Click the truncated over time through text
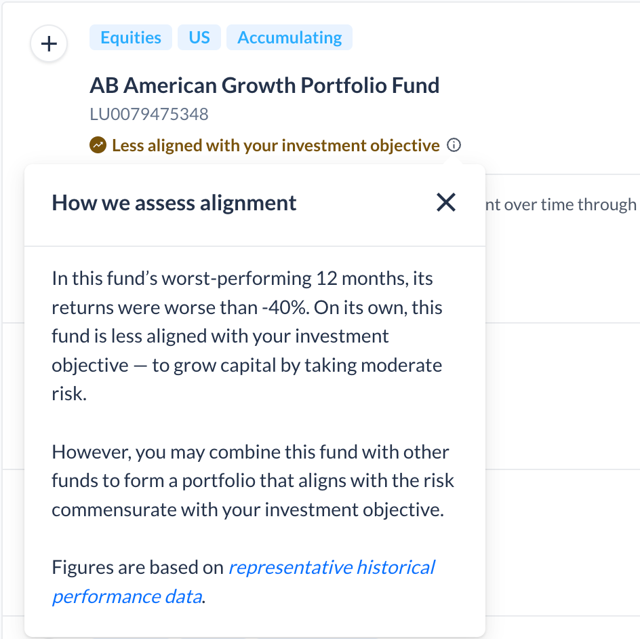 click(561, 205)
